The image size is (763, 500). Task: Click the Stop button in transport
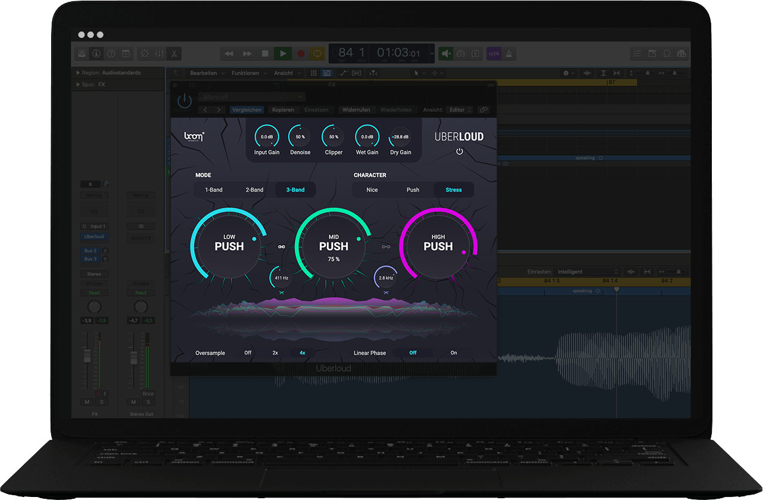tap(265, 53)
